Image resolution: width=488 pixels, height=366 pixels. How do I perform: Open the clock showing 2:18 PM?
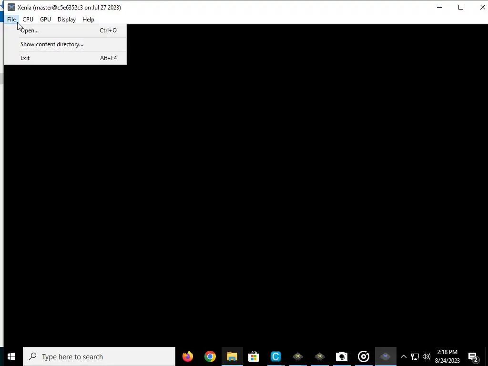(447, 356)
